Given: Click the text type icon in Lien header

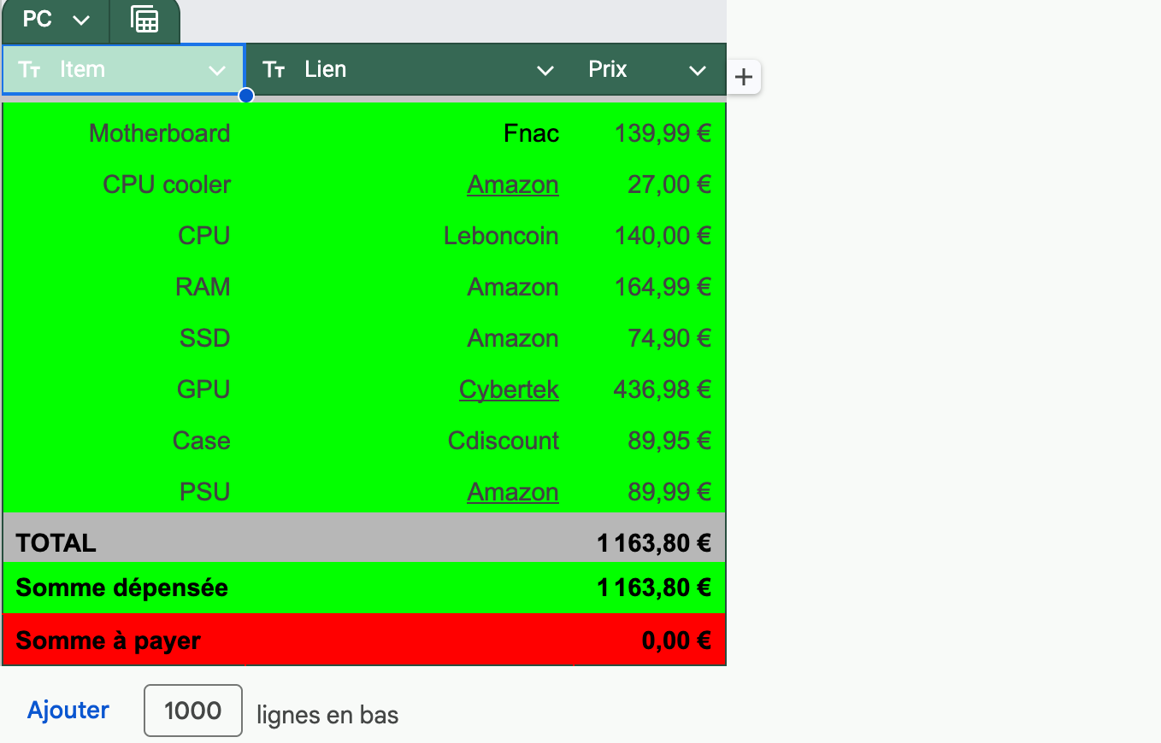Looking at the screenshot, I should tap(274, 70).
